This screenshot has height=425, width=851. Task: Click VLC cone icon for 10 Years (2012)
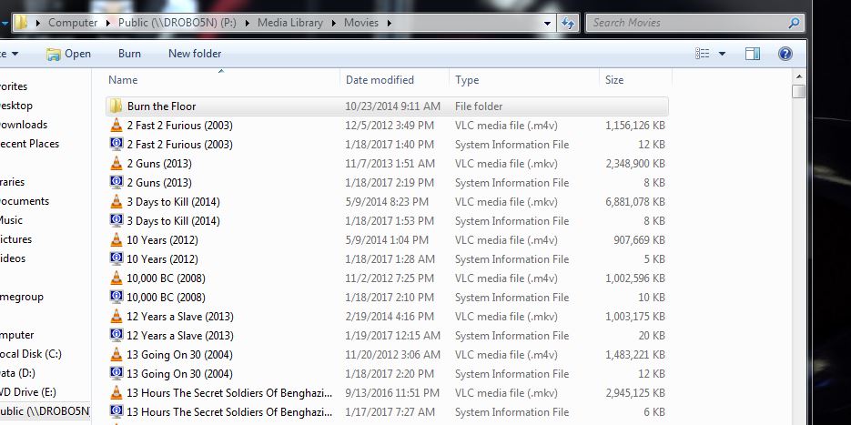(117, 240)
